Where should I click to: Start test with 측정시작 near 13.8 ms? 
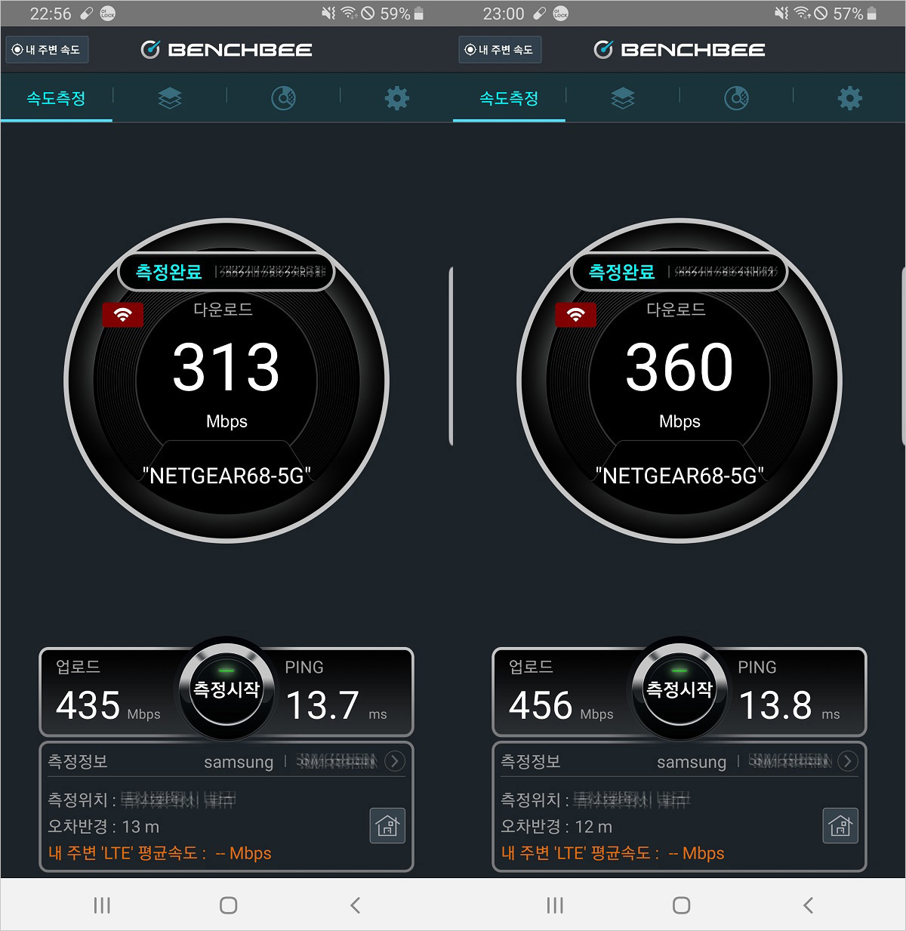pos(679,689)
